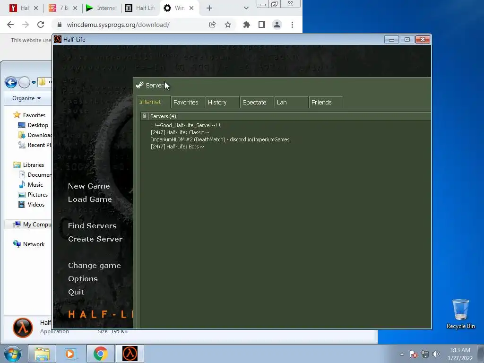Share this page from Chrome address bar
This screenshot has width=484, height=363.
pyautogui.click(x=212, y=25)
